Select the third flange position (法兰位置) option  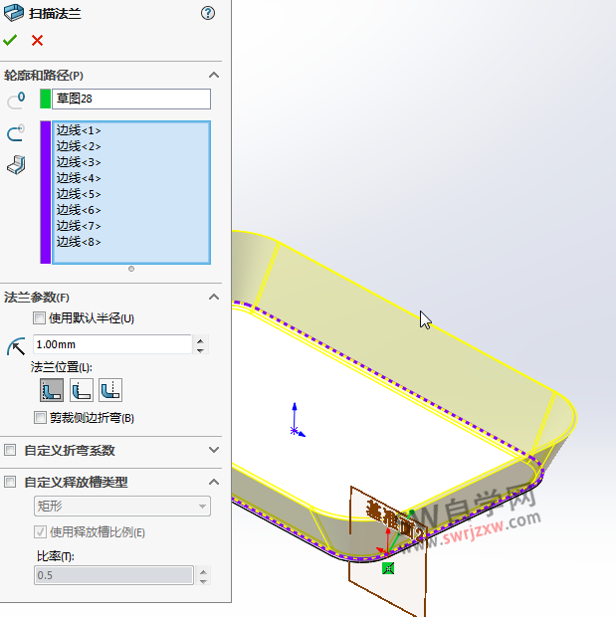(110, 390)
